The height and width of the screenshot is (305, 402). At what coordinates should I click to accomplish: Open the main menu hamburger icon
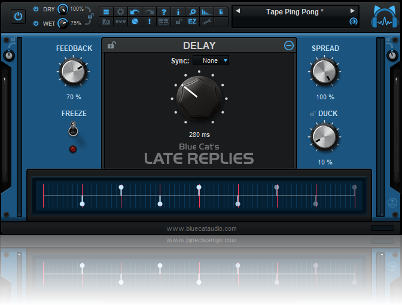(x=106, y=12)
